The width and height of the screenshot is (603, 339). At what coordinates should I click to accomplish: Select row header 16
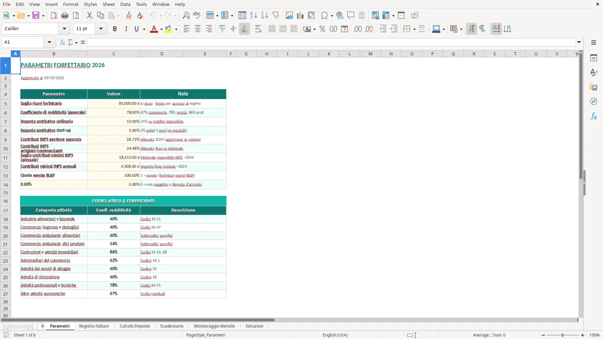click(x=6, y=201)
